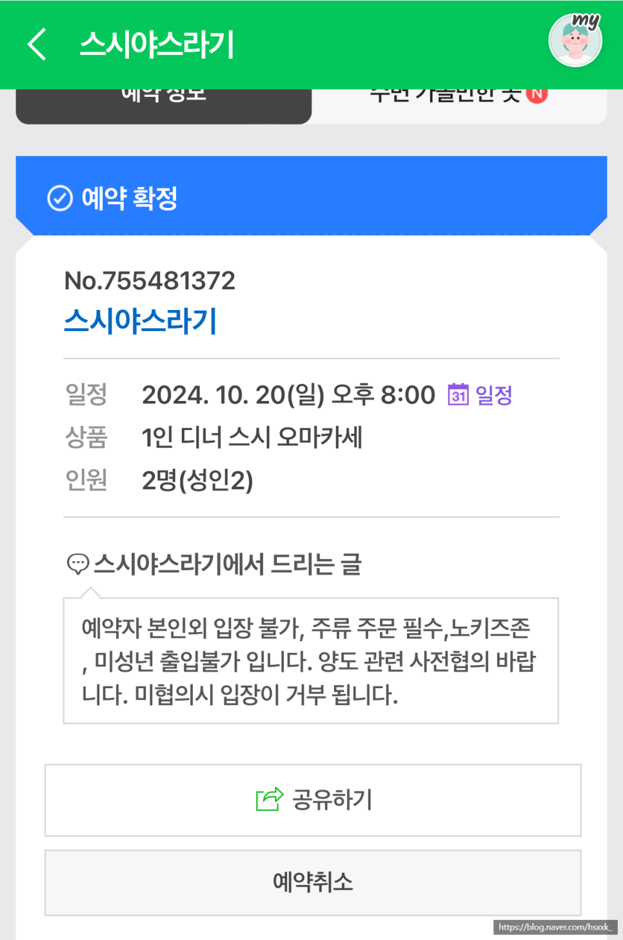
Task: Go back using the header arrow
Action: coord(37,44)
